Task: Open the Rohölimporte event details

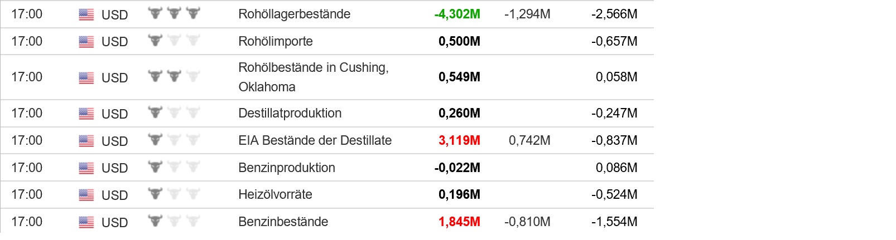Action: click(x=275, y=41)
